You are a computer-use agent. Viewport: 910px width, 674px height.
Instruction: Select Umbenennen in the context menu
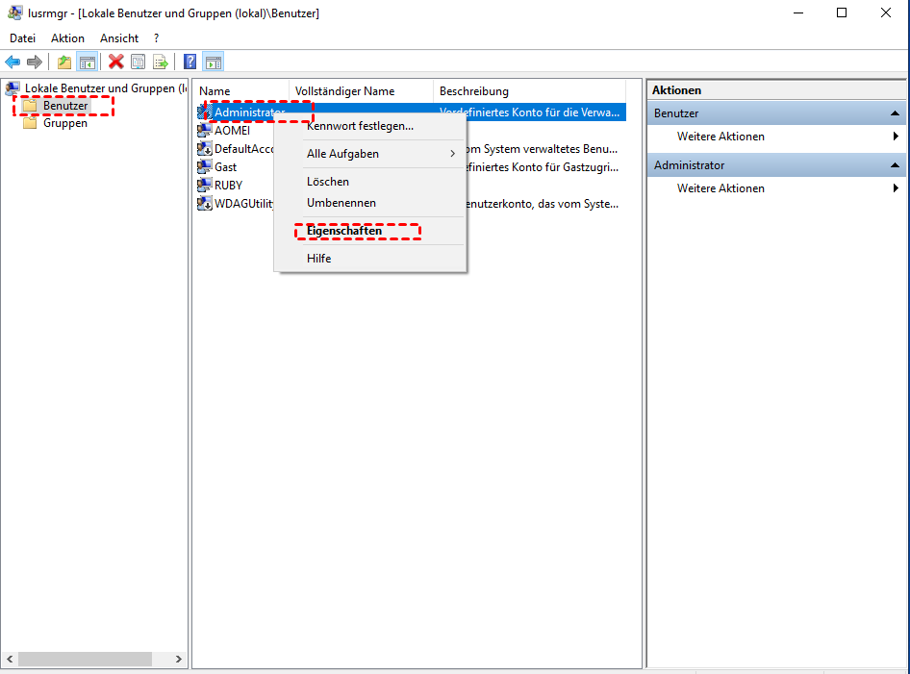pyautogui.click(x=341, y=203)
